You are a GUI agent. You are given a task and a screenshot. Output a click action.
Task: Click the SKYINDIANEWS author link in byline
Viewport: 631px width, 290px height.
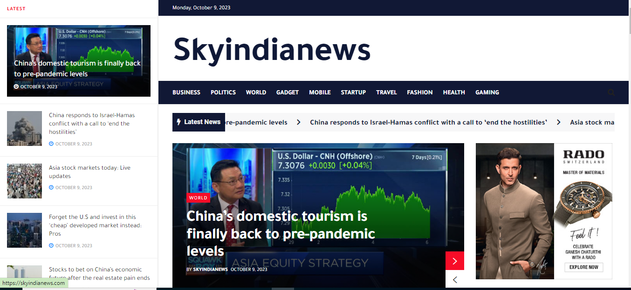(210, 270)
